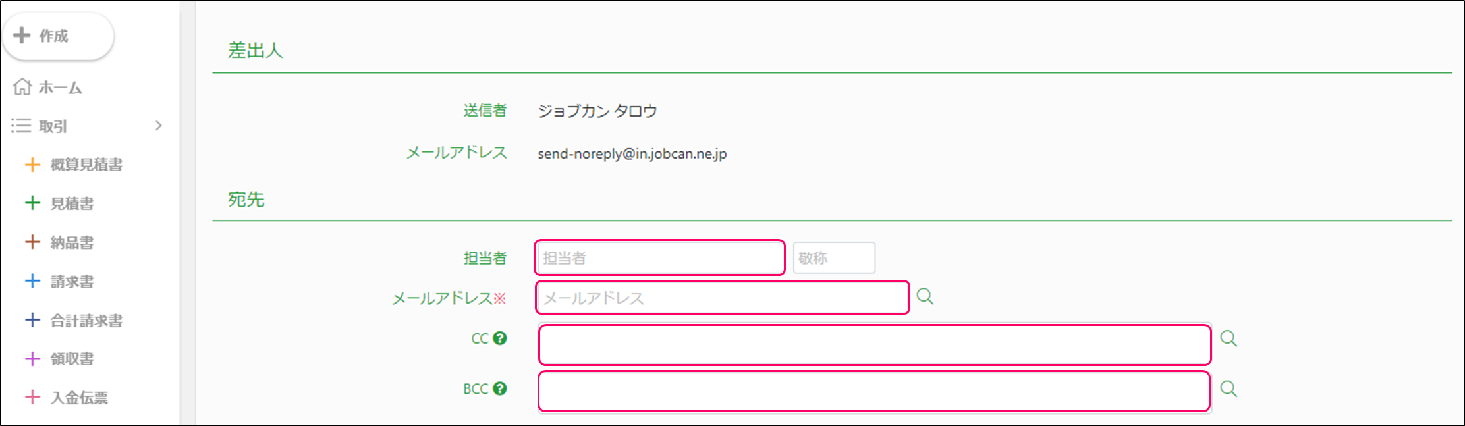Select 入金伝票 in the sidebar

click(79, 398)
